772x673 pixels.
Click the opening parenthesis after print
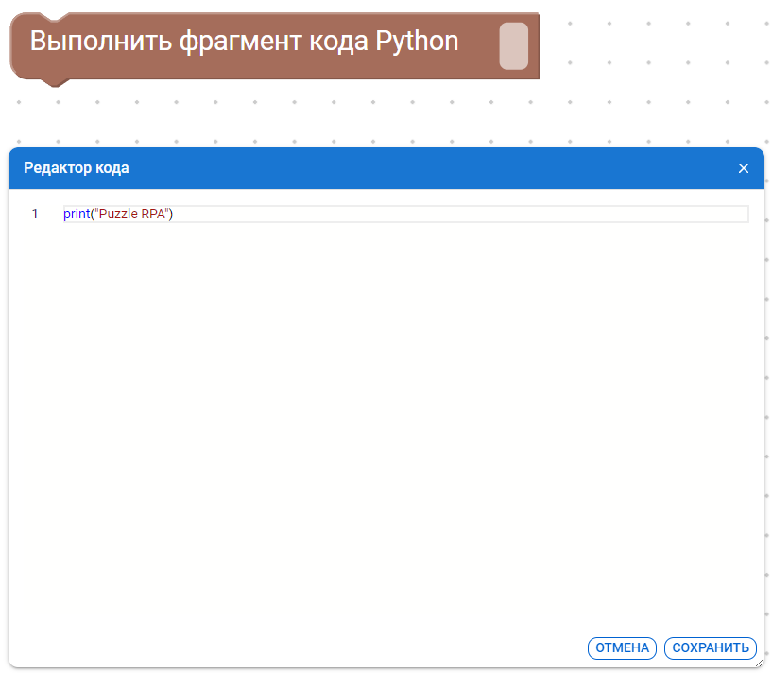point(91,214)
